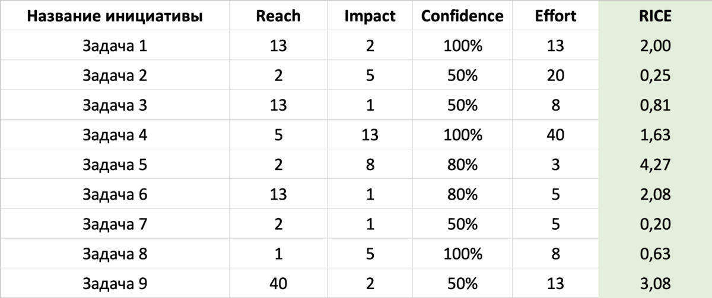This screenshot has width=712, height=298.
Task: Select the Effort header cell
Action: (555, 16)
